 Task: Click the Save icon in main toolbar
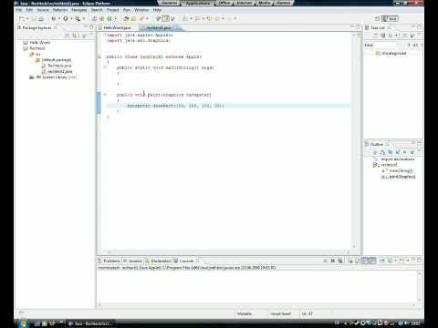point(34,19)
